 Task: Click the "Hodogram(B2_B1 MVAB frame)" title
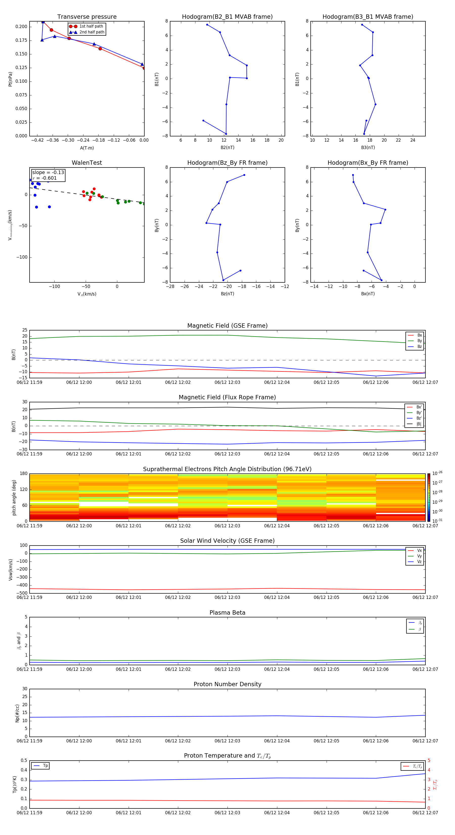click(227, 16)
